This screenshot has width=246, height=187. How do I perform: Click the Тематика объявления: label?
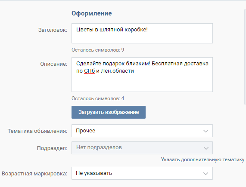[x=37, y=131]
